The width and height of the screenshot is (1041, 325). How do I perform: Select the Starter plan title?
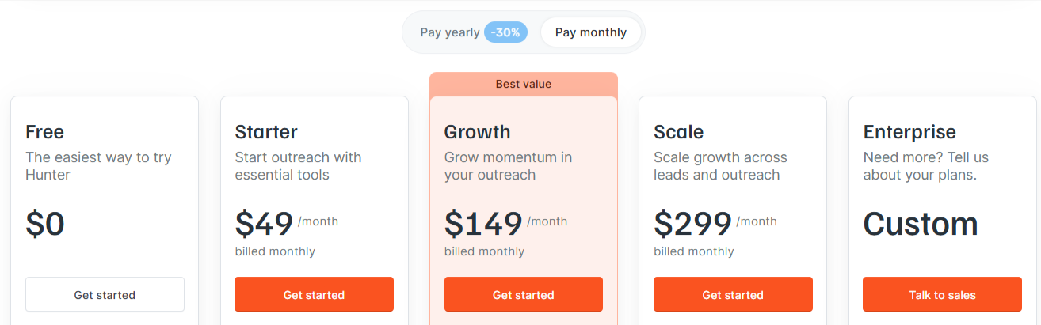pyautogui.click(x=266, y=132)
